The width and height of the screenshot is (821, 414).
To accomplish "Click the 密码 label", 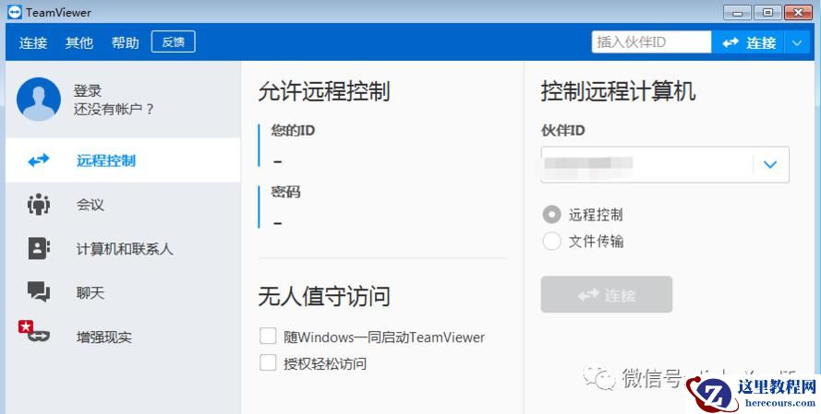I will tap(286, 193).
